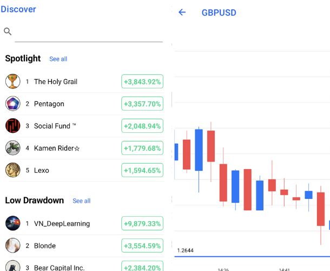
Task: Open the Blonde profile avatar
Action: pyautogui.click(x=12, y=246)
